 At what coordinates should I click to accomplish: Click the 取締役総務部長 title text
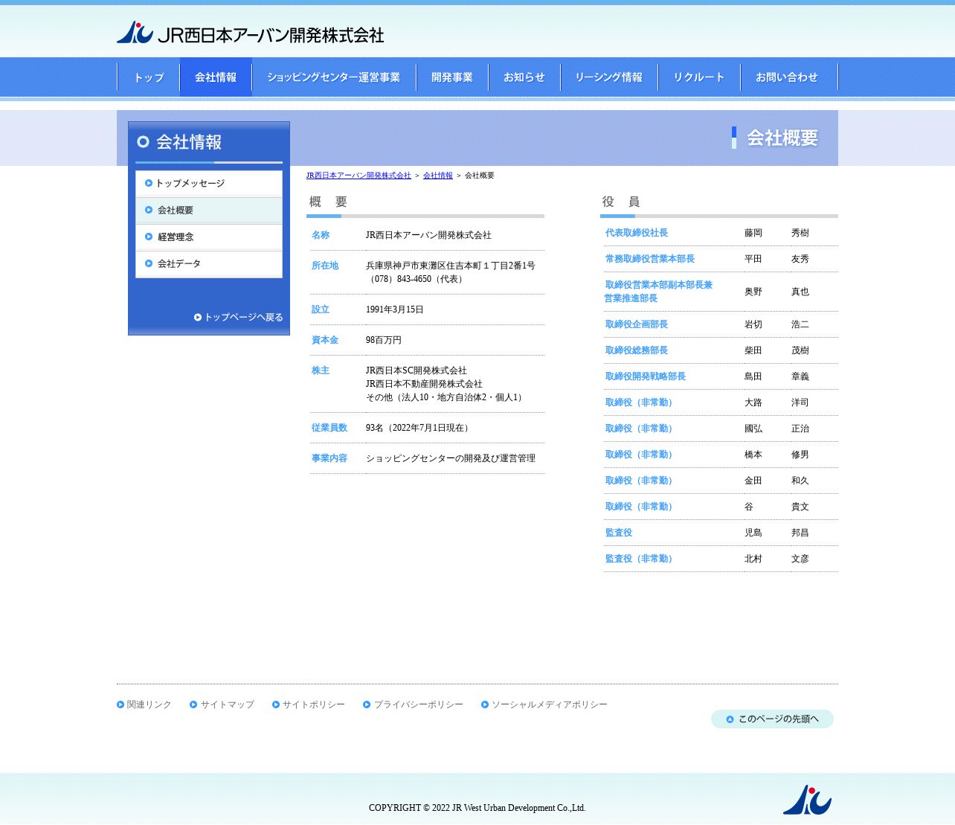[637, 350]
